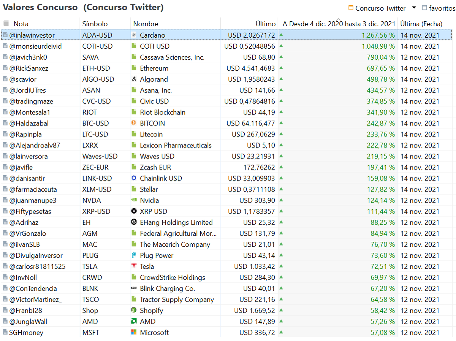Click the green up arrow in Tesla row
Screen dimensions: 456x341
(x=281, y=266)
